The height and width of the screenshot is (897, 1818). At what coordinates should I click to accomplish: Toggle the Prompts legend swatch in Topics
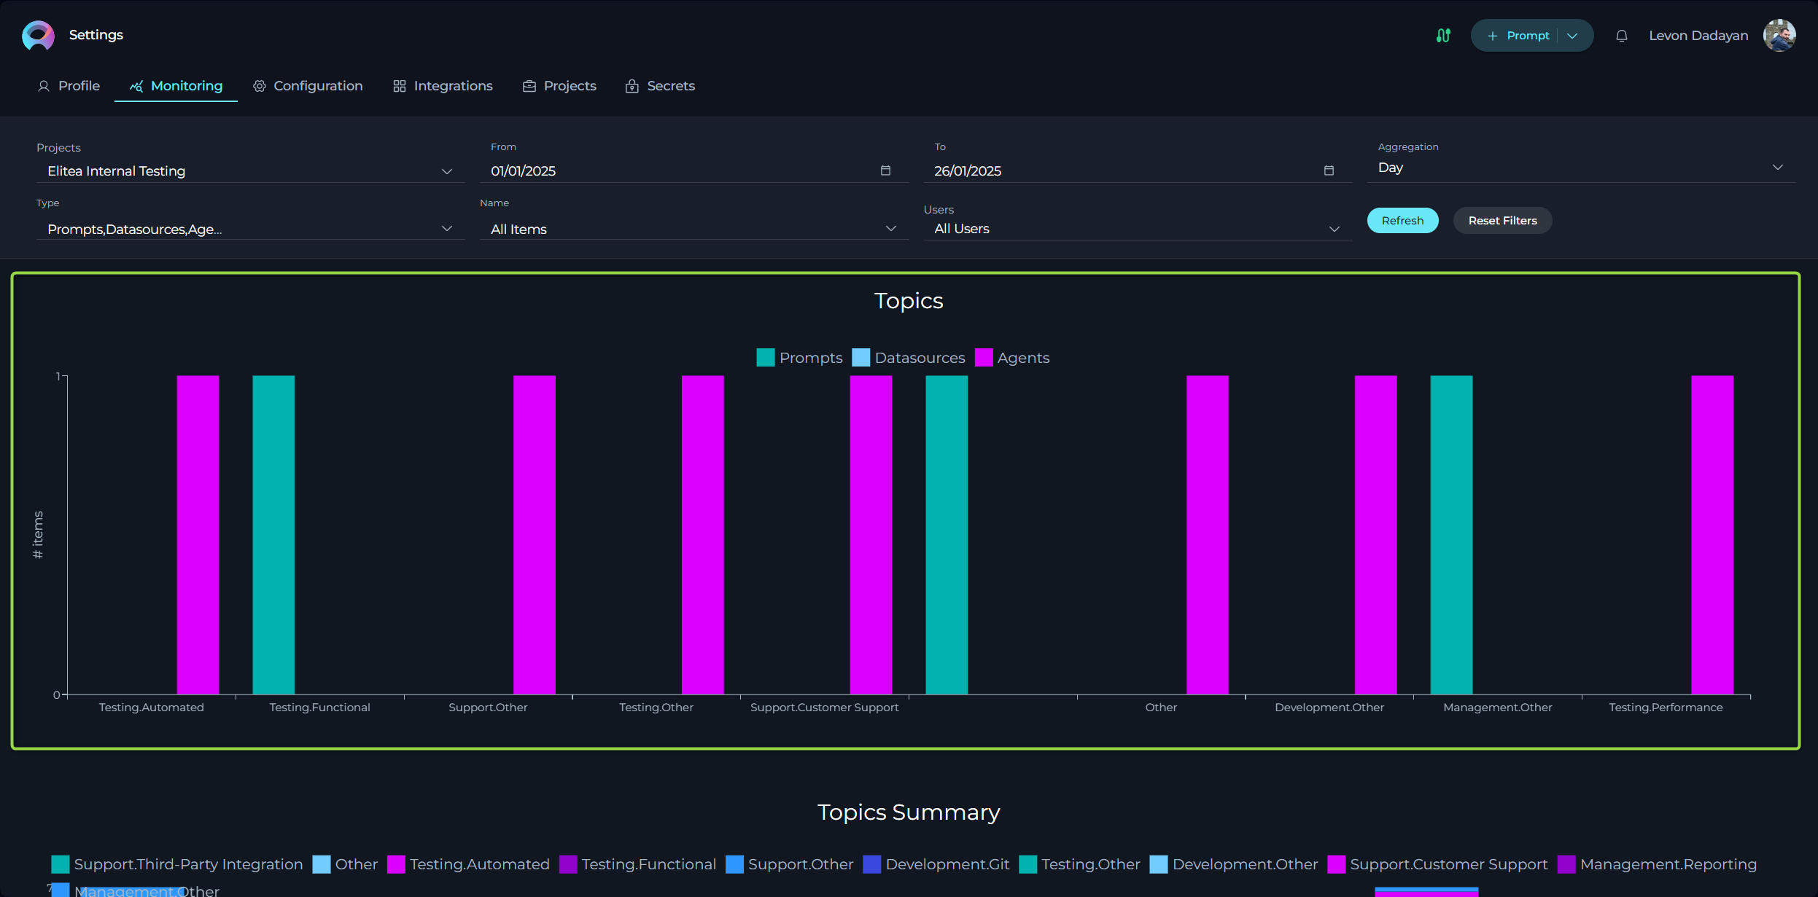766,358
